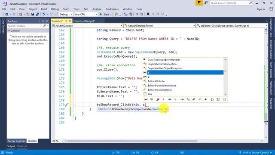
Task: Filter IntelliSense by delegates purple icon
Action: (x=205, y=99)
